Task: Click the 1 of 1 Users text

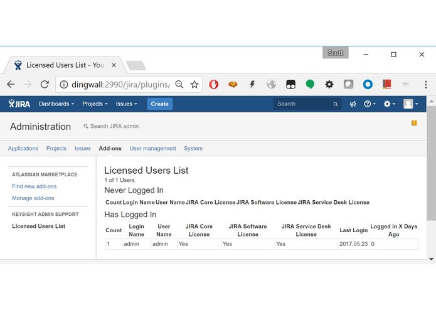Action: click(x=120, y=180)
